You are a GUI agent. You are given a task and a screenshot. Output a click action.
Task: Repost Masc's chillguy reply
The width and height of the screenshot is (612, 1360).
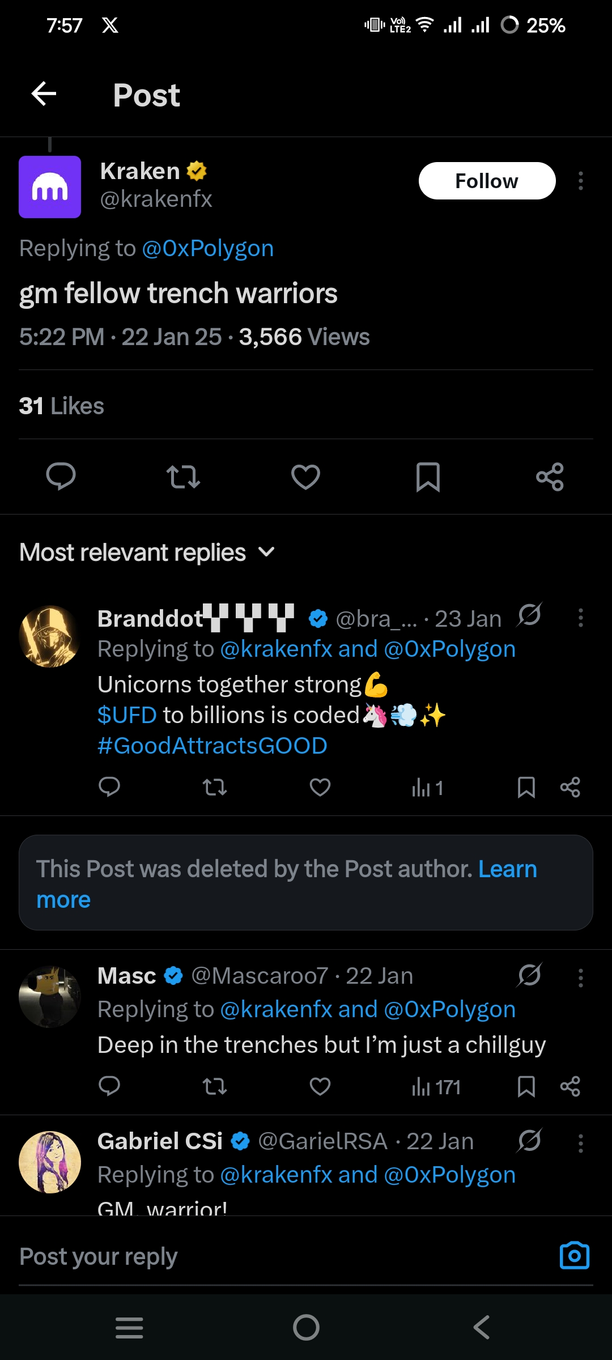point(215,1086)
